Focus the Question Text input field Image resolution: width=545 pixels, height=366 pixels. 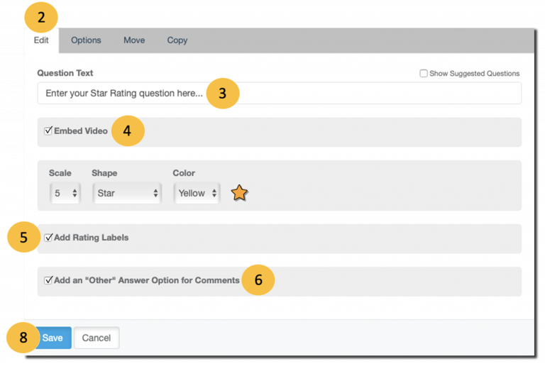click(x=280, y=93)
